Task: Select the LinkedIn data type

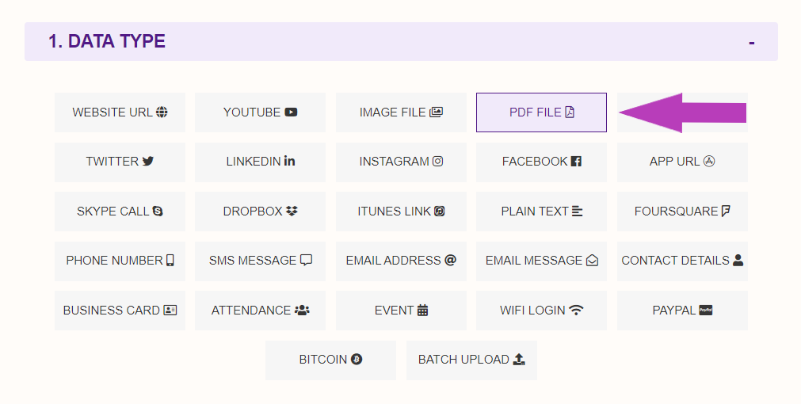Action: tap(260, 162)
